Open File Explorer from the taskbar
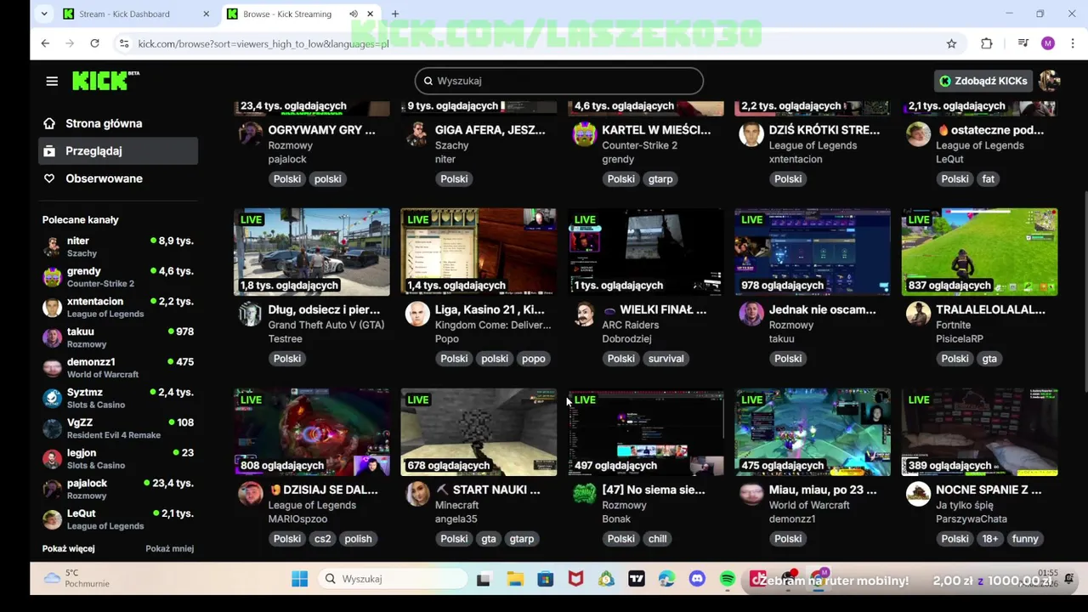1088x612 pixels. tap(515, 579)
